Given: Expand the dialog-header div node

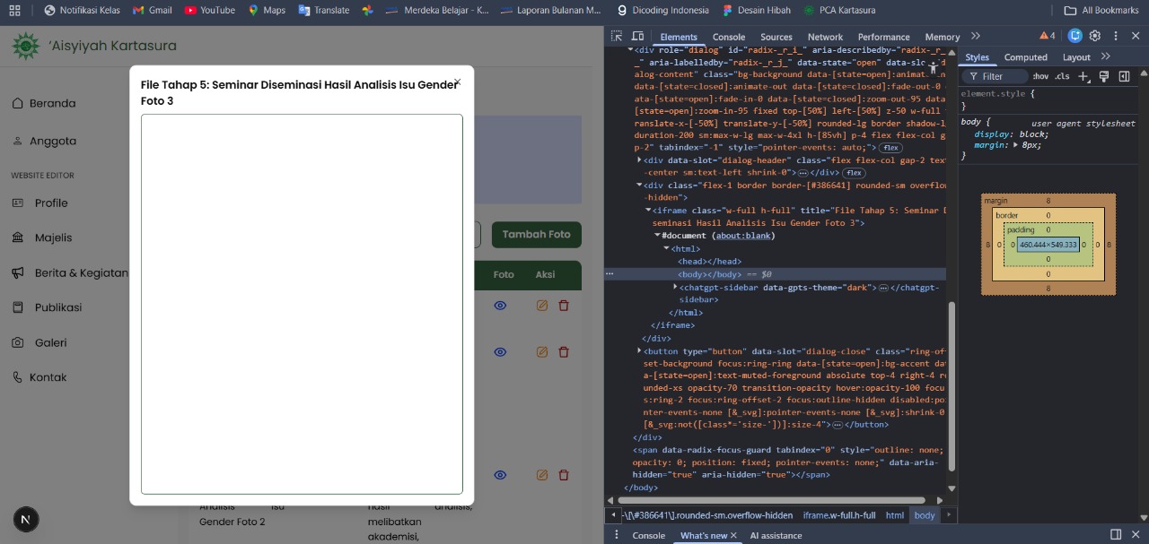Looking at the screenshot, I should (x=639, y=160).
